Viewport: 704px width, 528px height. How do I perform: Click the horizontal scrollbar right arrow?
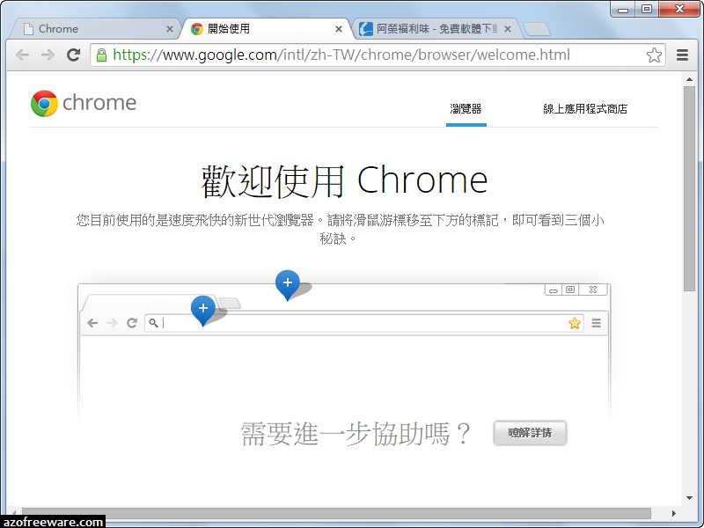(x=674, y=513)
